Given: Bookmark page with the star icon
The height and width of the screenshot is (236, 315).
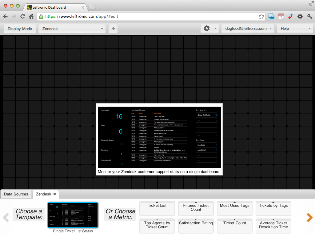Looking at the screenshot, I should [261, 17].
